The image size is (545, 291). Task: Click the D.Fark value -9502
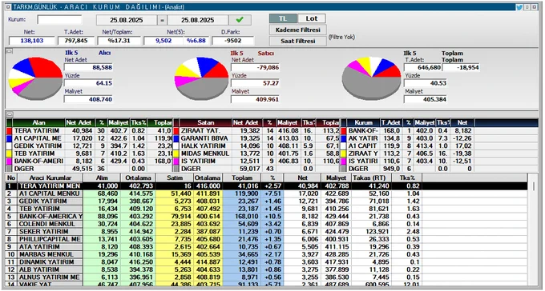(x=233, y=41)
